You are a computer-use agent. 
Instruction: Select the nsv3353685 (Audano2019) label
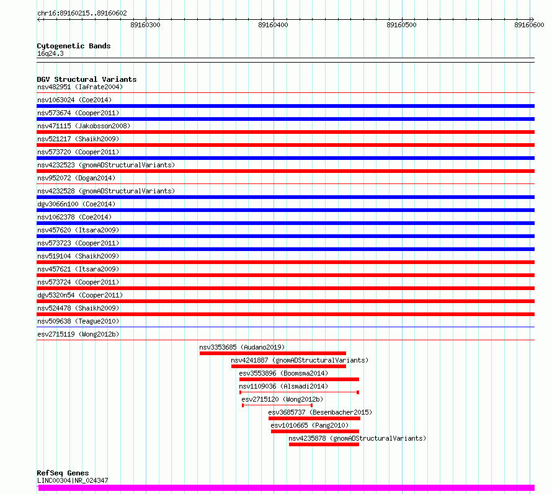pyautogui.click(x=242, y=347)
